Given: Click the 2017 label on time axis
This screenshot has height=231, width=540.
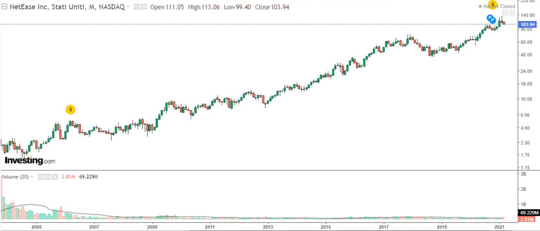Looking at the screenshot, I should [x=384, y=227].
